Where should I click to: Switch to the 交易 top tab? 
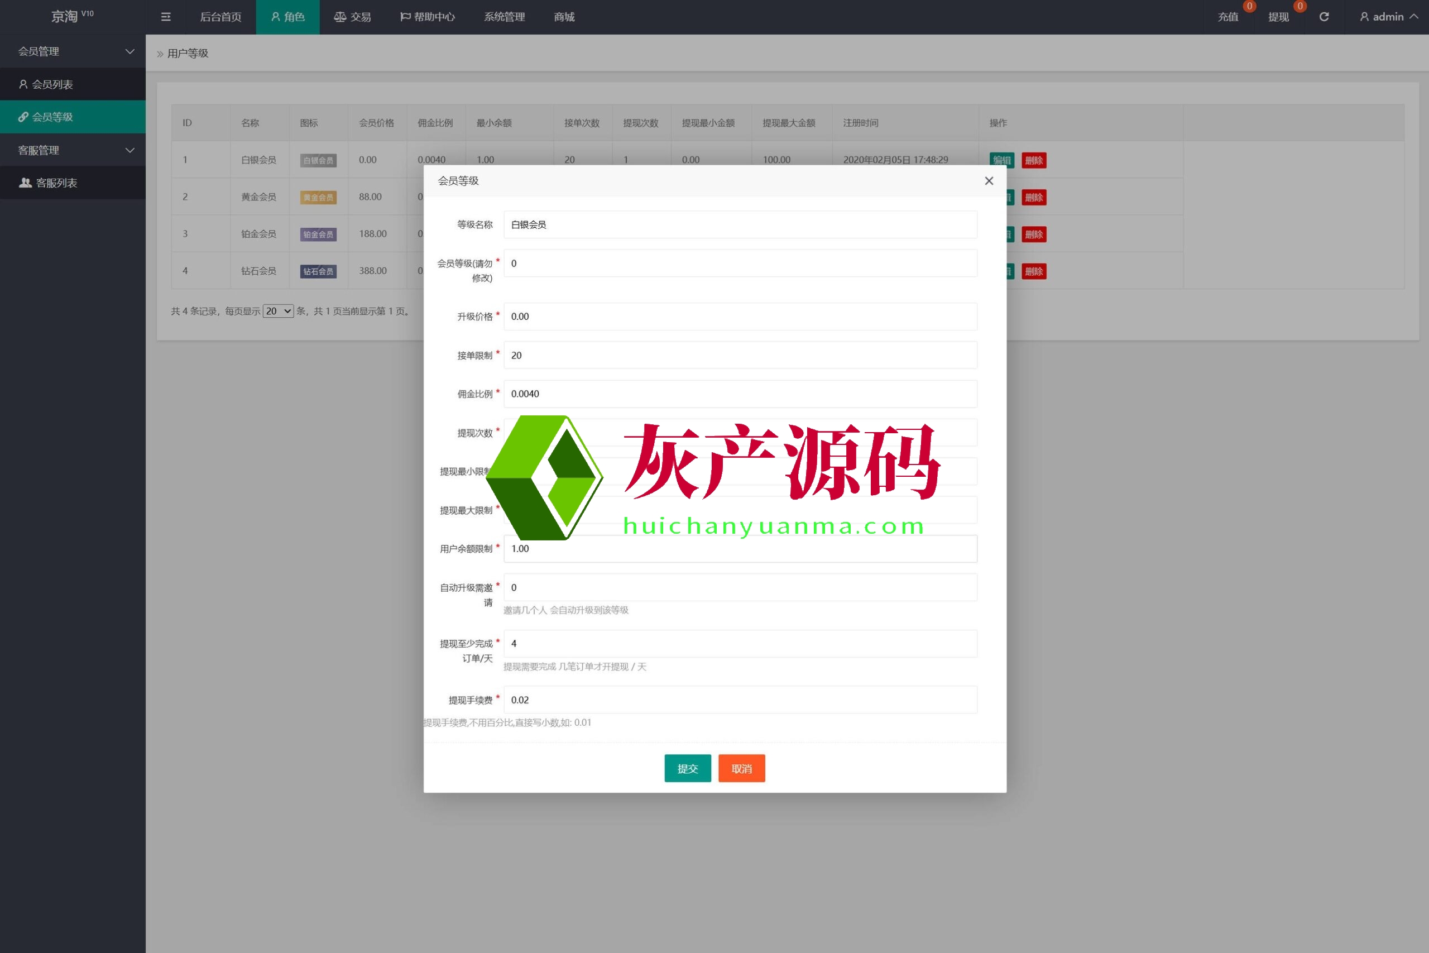352,17
